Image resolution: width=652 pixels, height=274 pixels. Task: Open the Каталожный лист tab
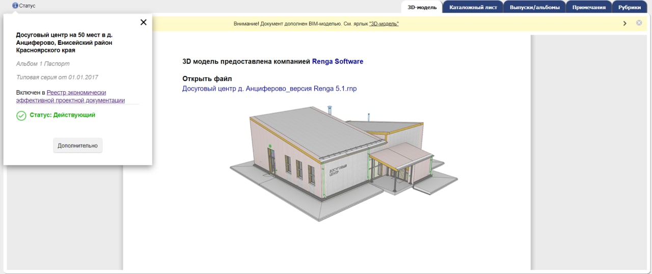473,7
